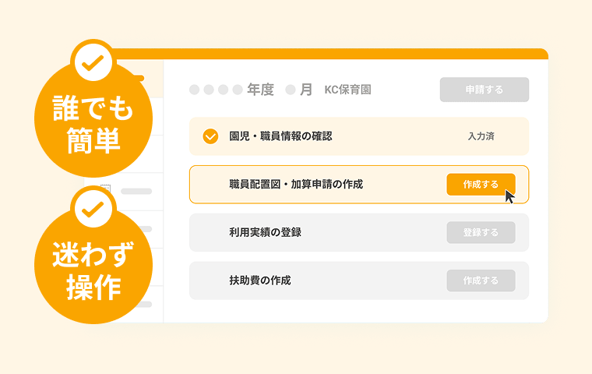This screenshot has height=374, width=592.
Task: Click the KC保育園 facility name
Action: (x=347, y=90)
